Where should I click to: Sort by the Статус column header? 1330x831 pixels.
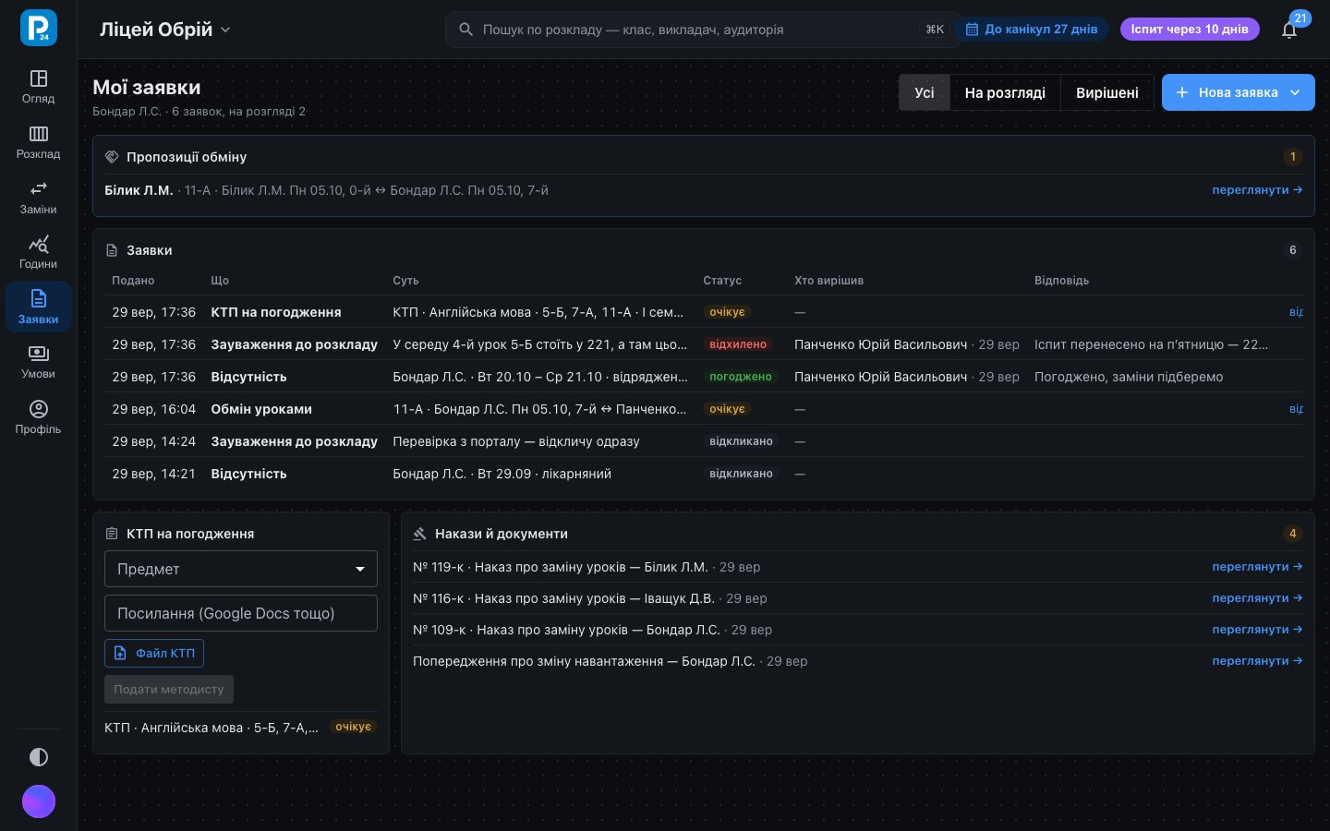pos(722,281)
